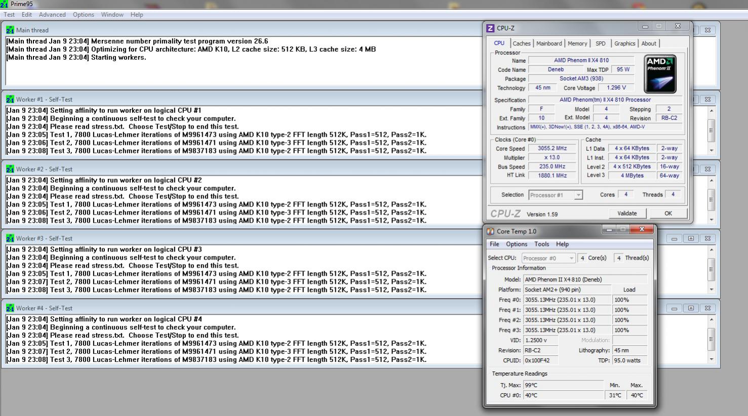Screen dimensions: 748x416
Task: Click the Core Voltage value 1.296 V
Action: click(616, 88)
